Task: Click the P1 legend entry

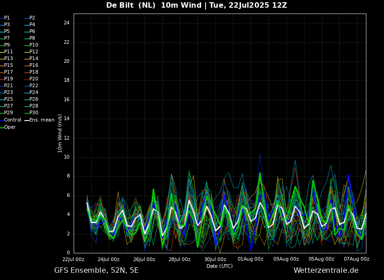Action: click(5, 18)
